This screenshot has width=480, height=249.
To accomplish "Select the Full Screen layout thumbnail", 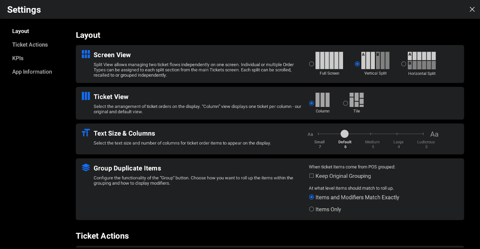I will 329,60.
